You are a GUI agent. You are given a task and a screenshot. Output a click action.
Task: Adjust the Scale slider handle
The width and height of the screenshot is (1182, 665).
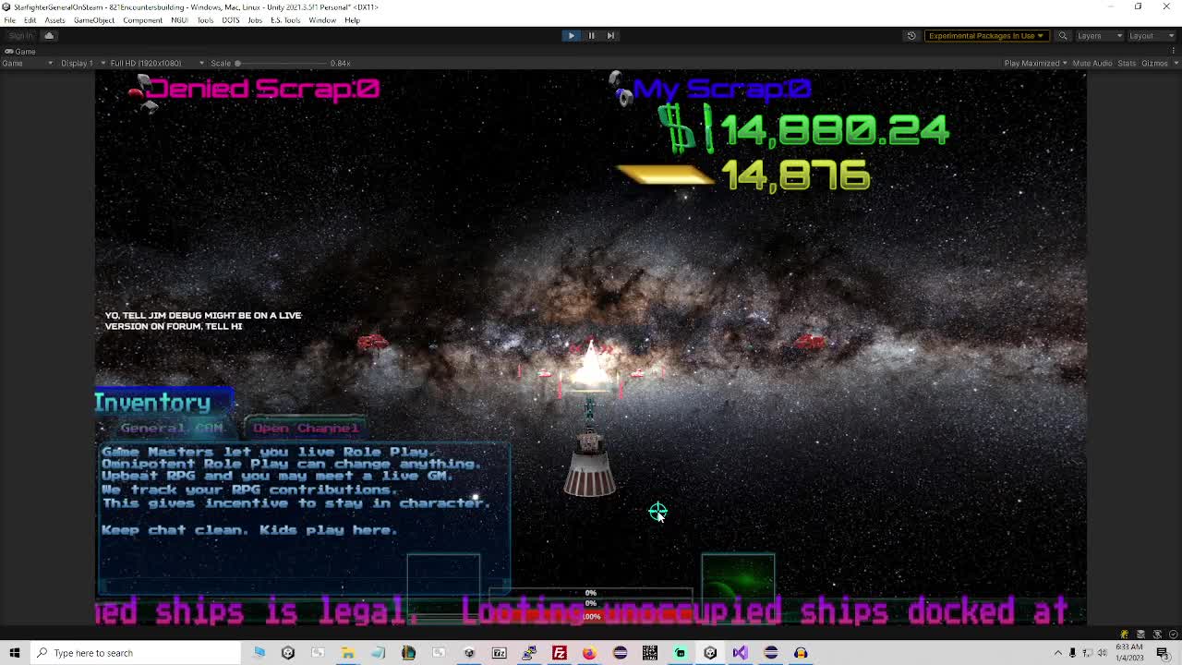coord(237,63)
